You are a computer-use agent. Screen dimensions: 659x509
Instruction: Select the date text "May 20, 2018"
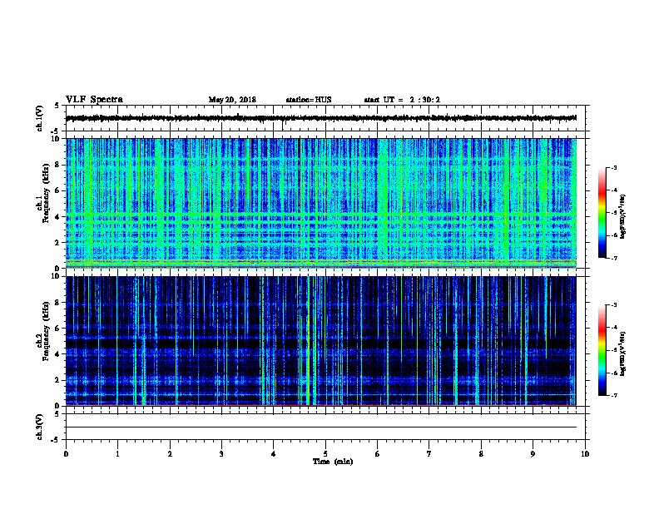coord(232,100)
